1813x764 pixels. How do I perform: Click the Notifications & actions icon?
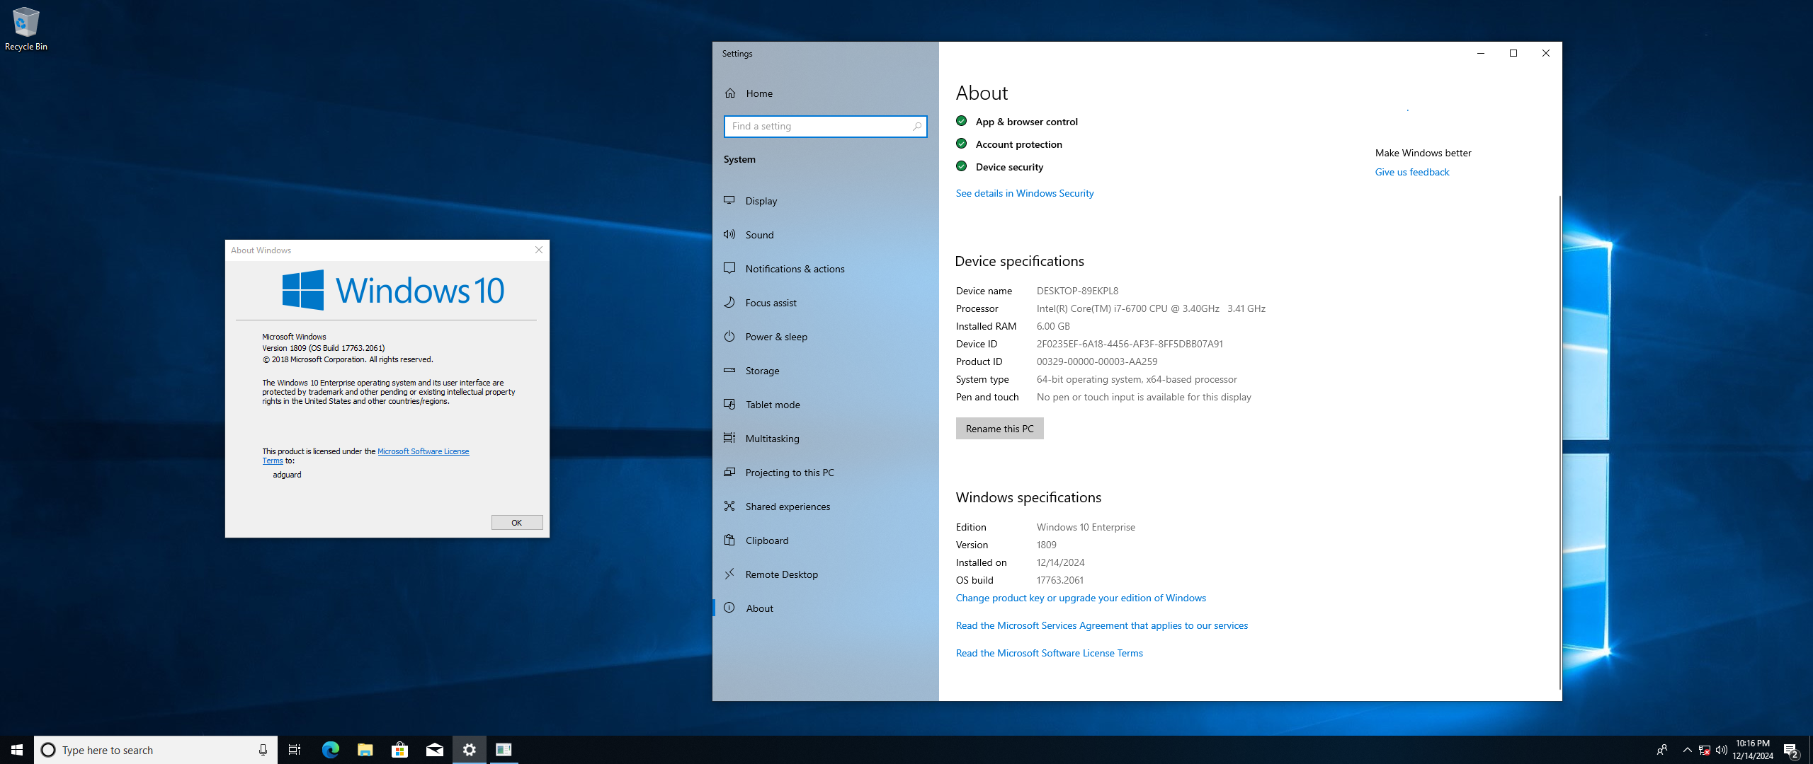tap(729, 268)
